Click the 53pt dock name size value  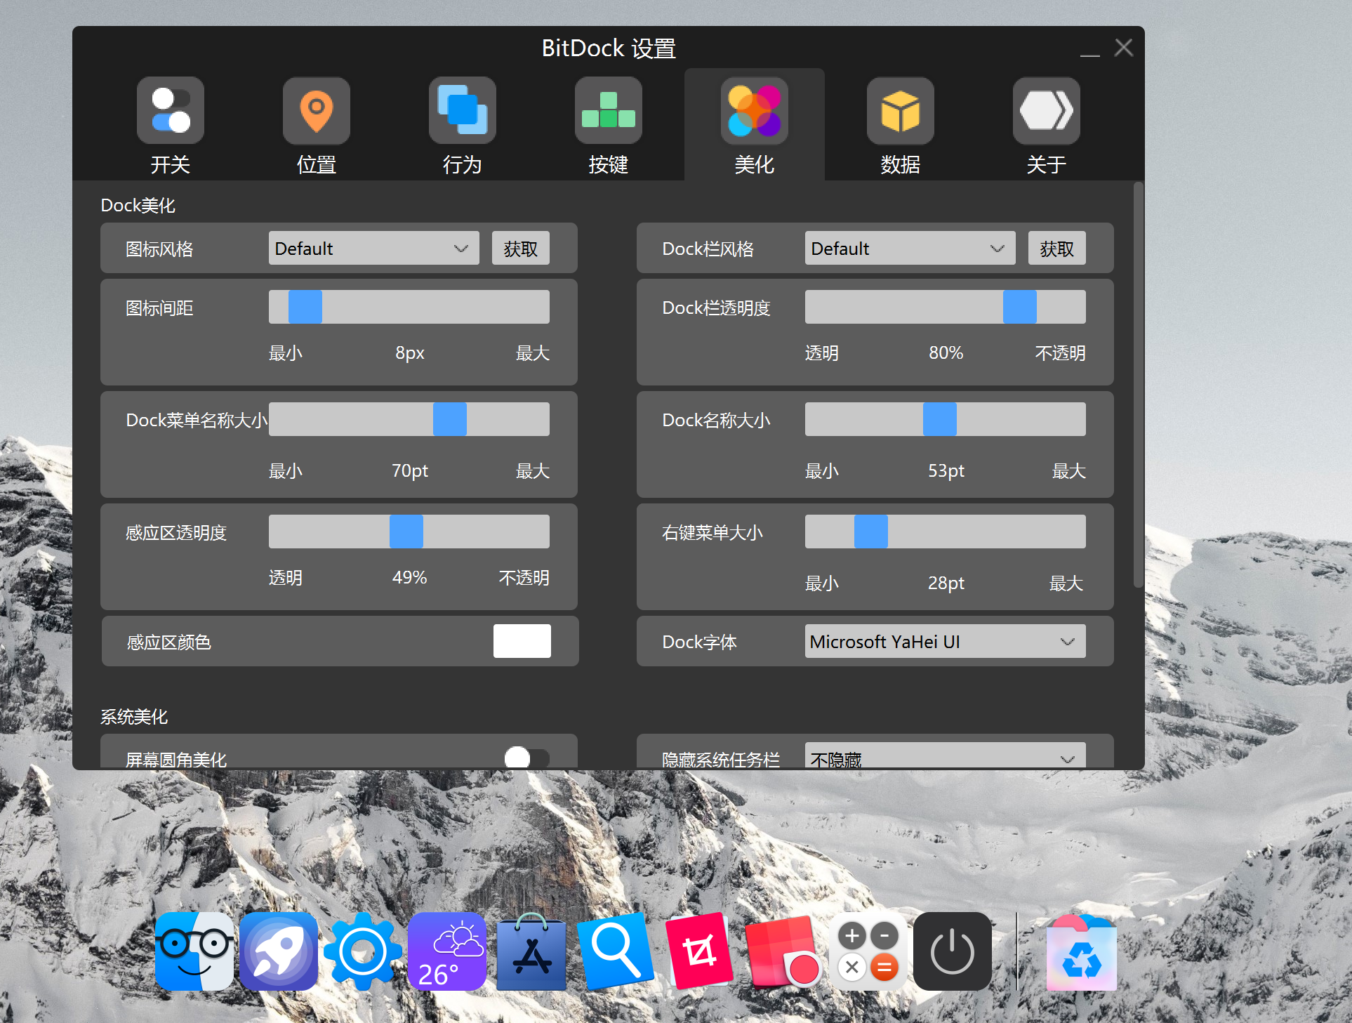coord(946,470)
